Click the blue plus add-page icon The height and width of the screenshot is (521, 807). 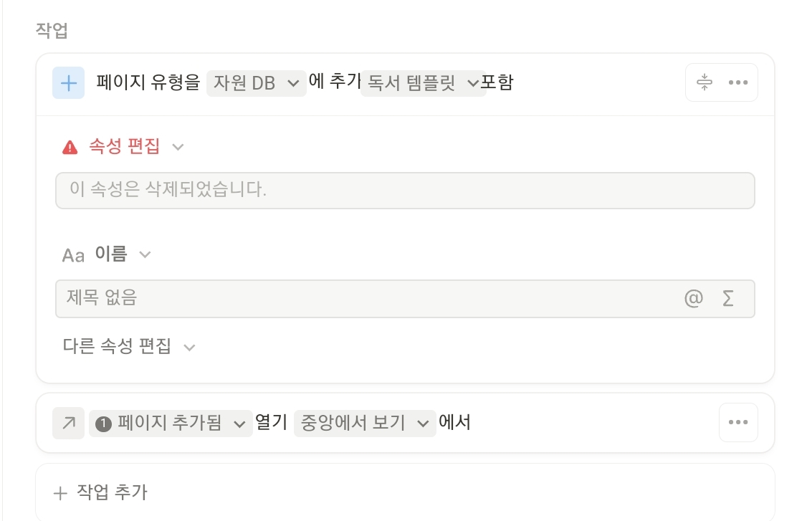click(69, 83)
